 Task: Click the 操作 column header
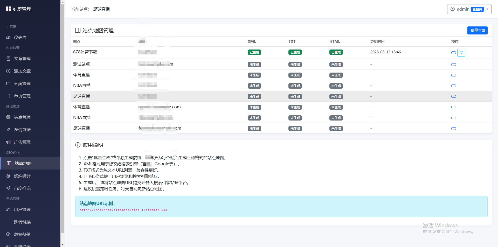click(455, 41)
